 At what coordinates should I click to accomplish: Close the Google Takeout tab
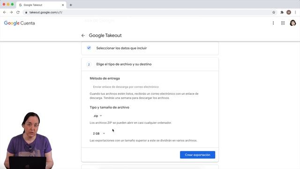[63, 5]
